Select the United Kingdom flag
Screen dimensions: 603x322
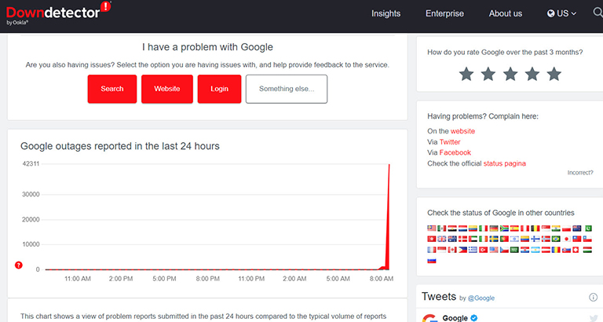click(442, 239)
